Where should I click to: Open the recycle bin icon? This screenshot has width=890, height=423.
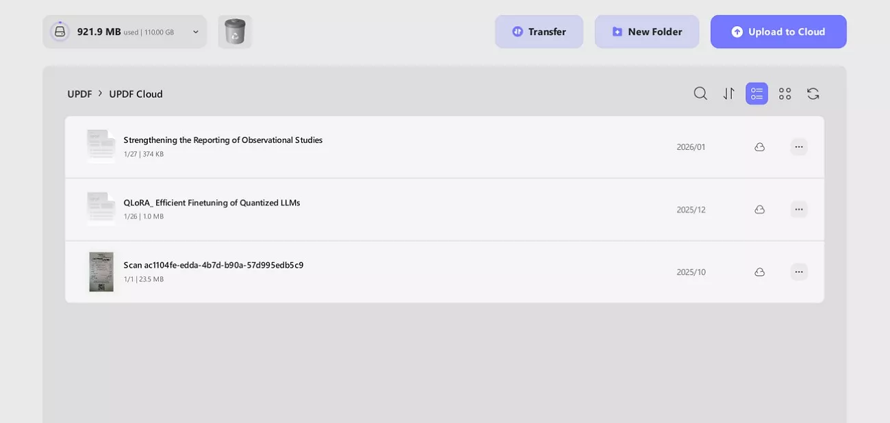(x=235, y=31)
